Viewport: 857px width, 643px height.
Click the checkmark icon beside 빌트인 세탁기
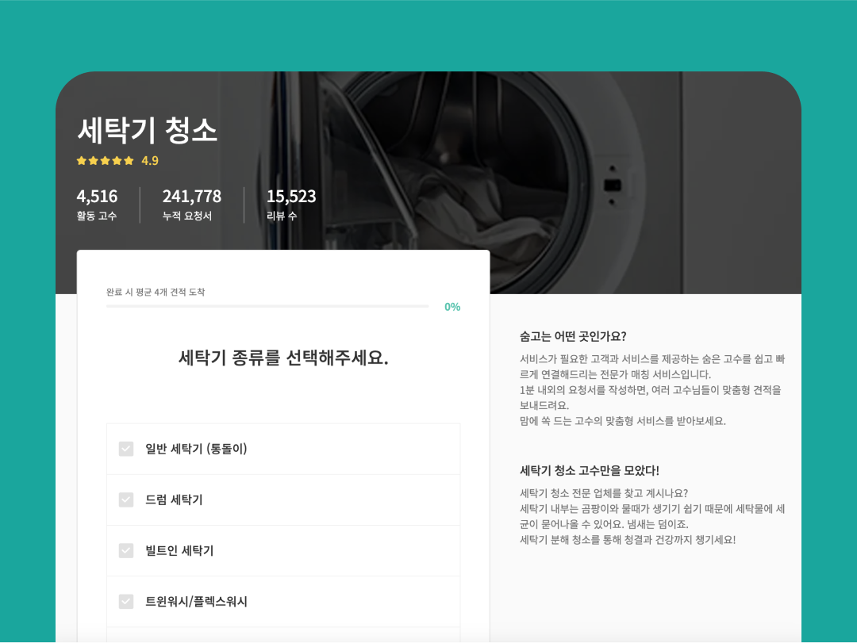tap(125, 550)
